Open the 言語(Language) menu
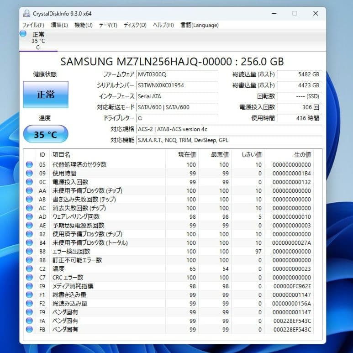This screenshot has height=353, width=353. (x=200, y=25)
